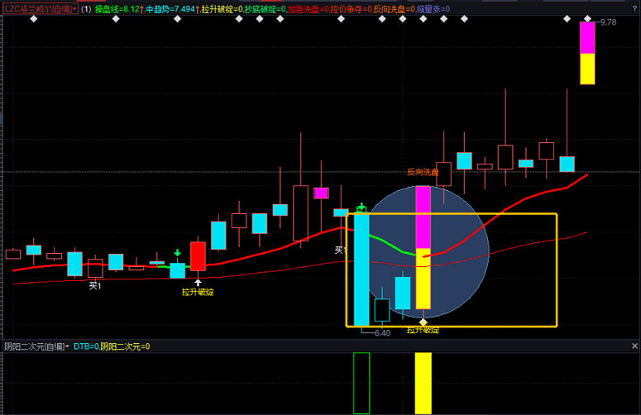Select the final magenta-yellow candle at 9.78

click(587, 53)
